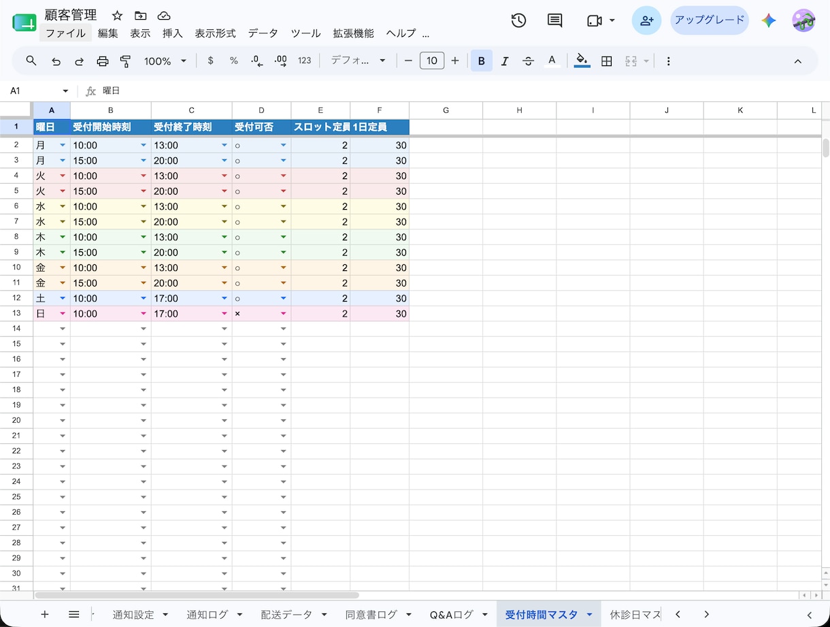Open the more toolbar options menu
The width and height of the screenshot is (830, 627).
[668, 61]
